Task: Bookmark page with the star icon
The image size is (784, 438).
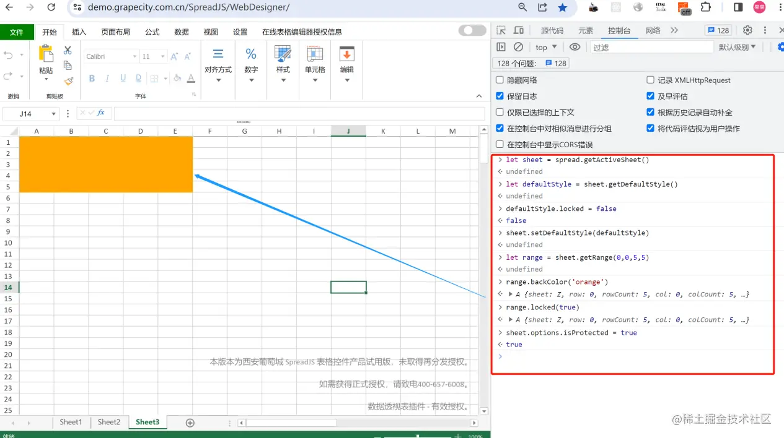Action: click(562, 7)
